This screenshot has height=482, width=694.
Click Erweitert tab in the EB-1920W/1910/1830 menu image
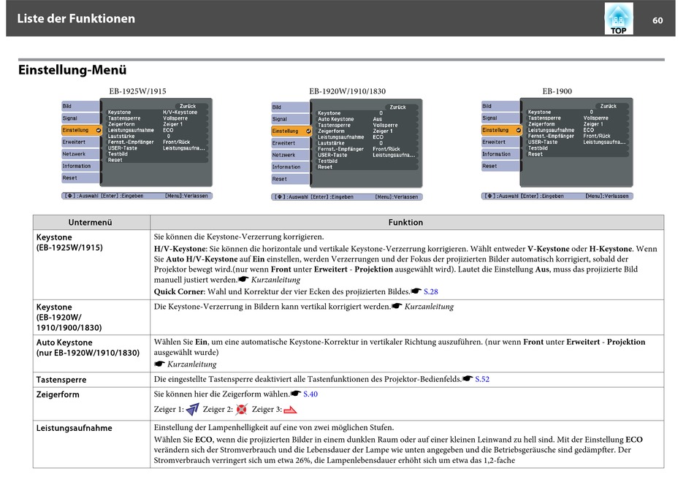click(x=290, y=143)
